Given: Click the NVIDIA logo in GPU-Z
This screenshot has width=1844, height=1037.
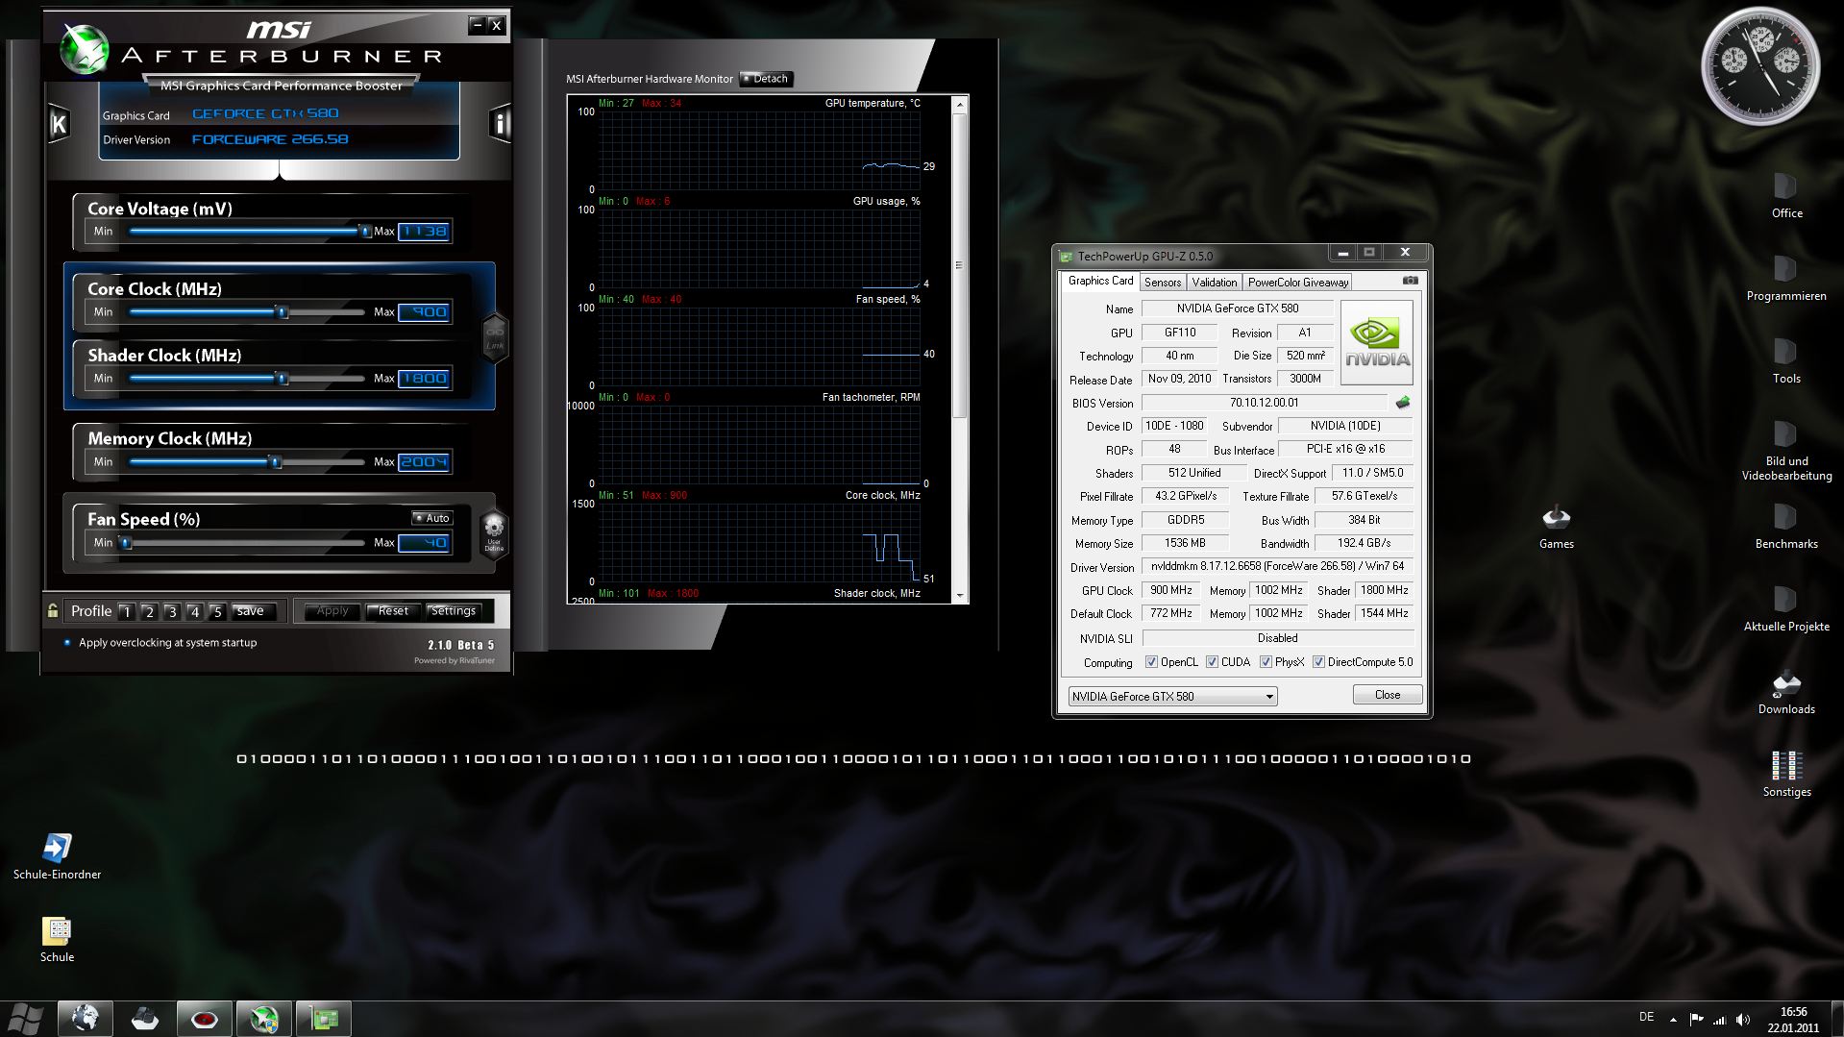Looking at the screenshot, I should pyautogui.click(x=1377, y=343).
